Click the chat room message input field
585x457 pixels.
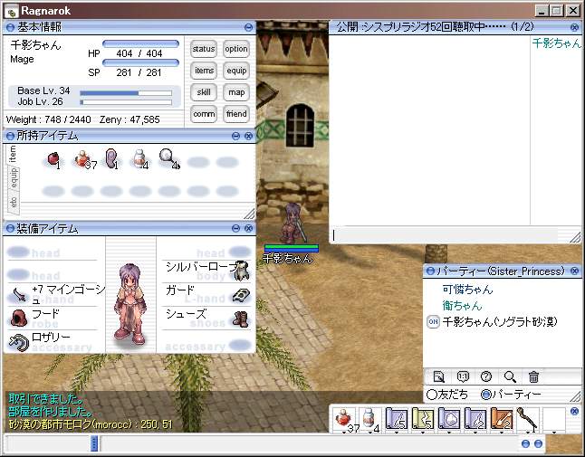[445, 235]
